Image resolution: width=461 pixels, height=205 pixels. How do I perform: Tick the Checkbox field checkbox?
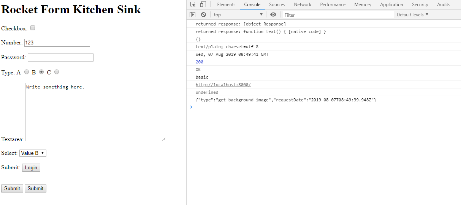(33, 28)
